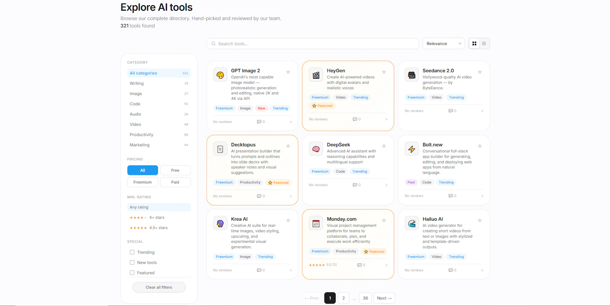The height and width of the screenshot is (306, 610).
Task: Click the Hailuo AI wave logo
Action: point(412,223)
